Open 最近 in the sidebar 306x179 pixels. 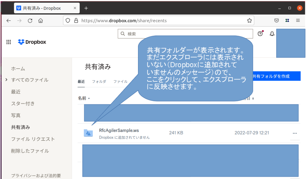click(16, 92)
